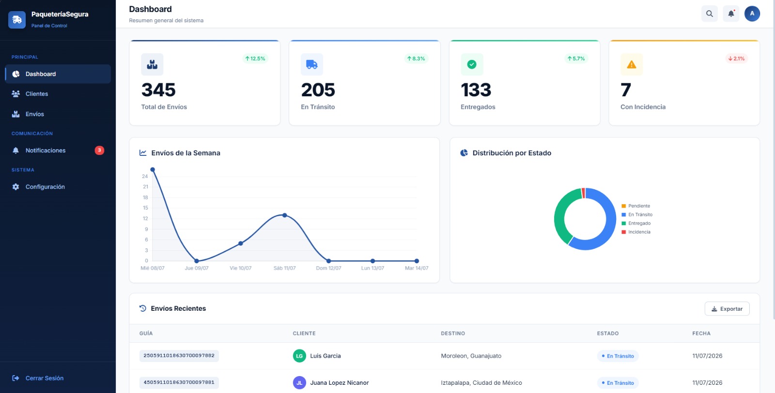Image resolution: width=775 pixels, height=393 pixels.
Task: Click the Jue 09/07 data point on chart
Action: [197, 261]
